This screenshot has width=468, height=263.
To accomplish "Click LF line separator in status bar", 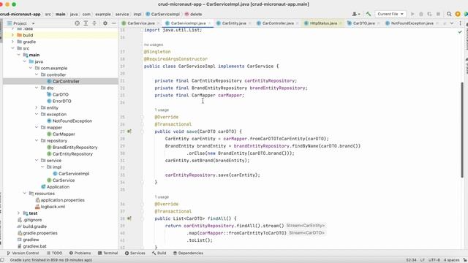I will click(x=423, y=260).
